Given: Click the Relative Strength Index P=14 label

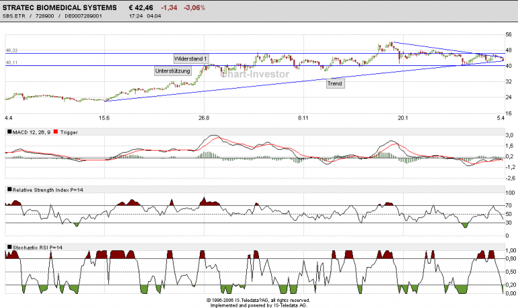Looking at the screenshot, I should click(x=48, y=190).
